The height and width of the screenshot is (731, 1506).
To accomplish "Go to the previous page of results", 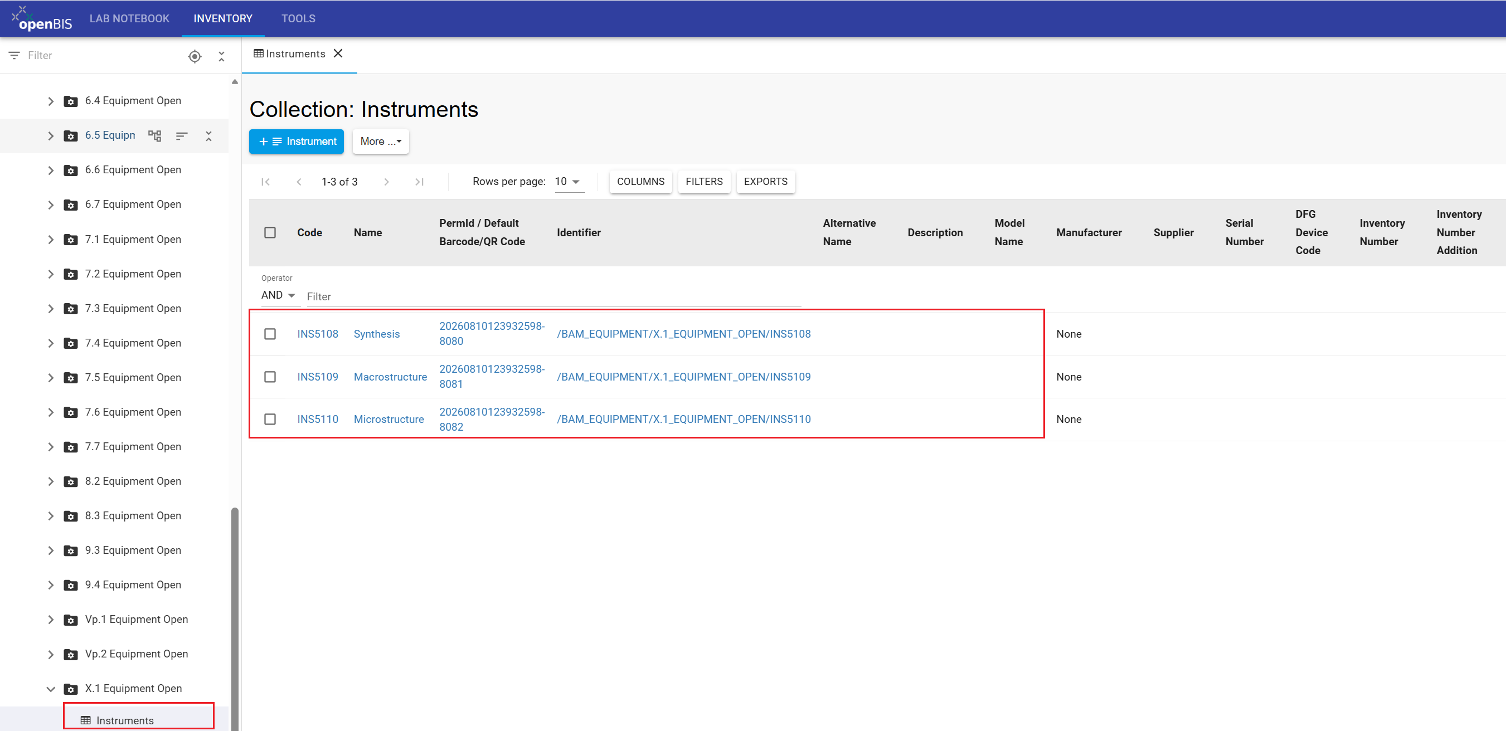I will click(299, 182).
